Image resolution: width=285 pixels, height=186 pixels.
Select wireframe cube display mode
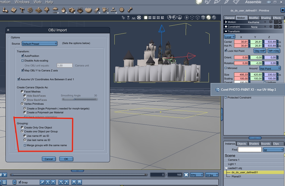[198, 17]
